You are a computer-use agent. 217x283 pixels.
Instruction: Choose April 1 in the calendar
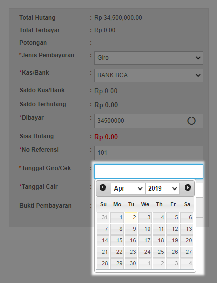tap(117, 218)
